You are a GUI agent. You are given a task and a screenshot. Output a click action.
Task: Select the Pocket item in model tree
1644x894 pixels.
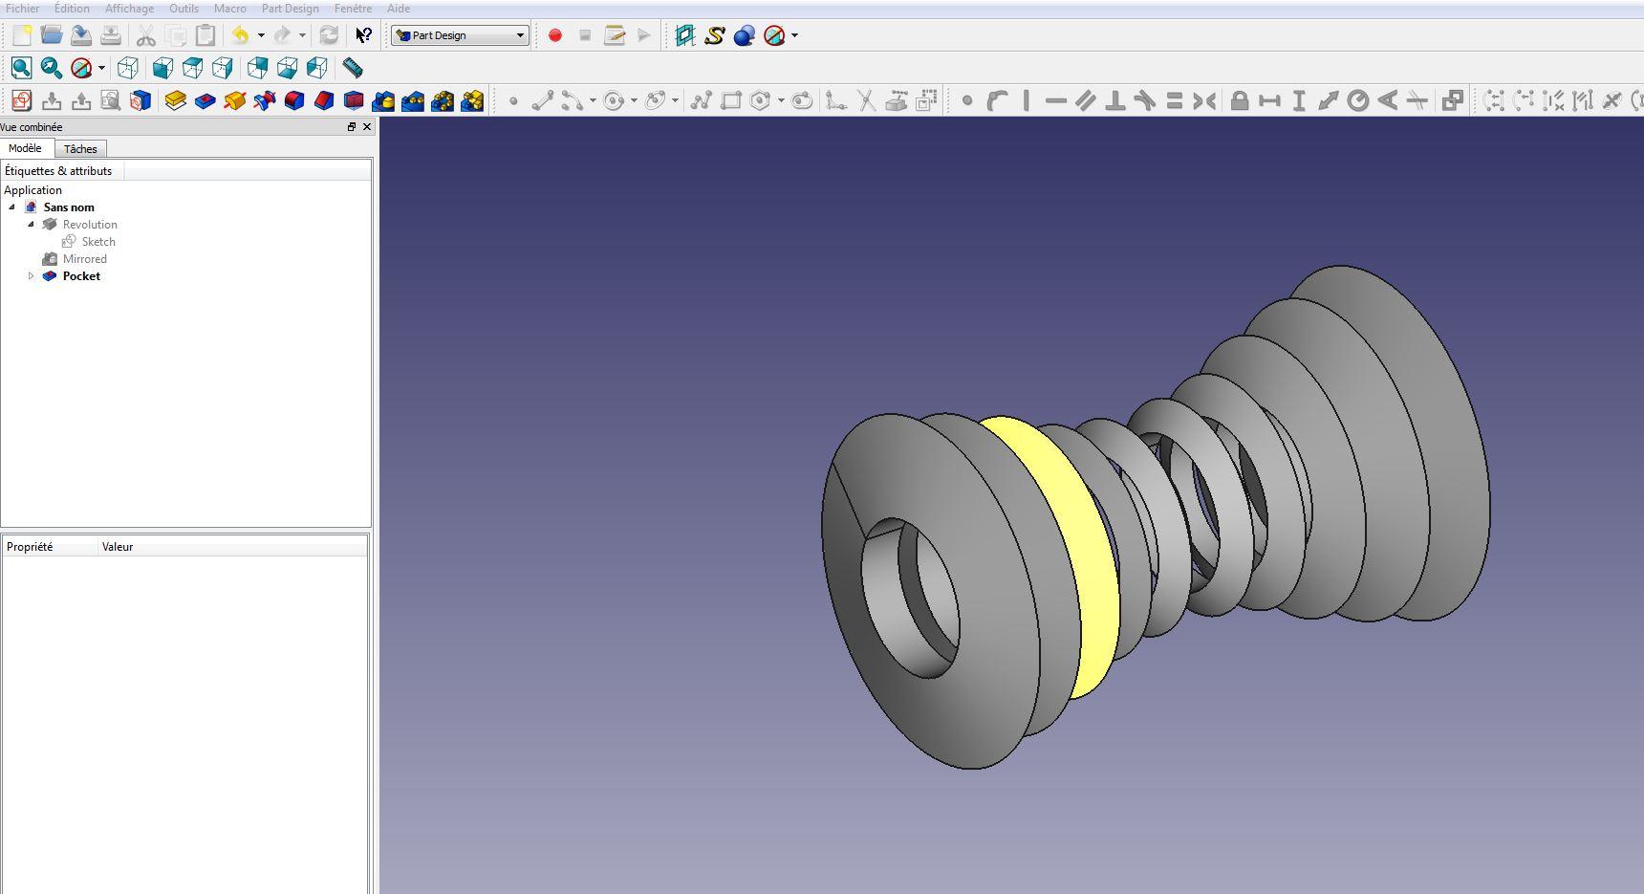[81, 276]
